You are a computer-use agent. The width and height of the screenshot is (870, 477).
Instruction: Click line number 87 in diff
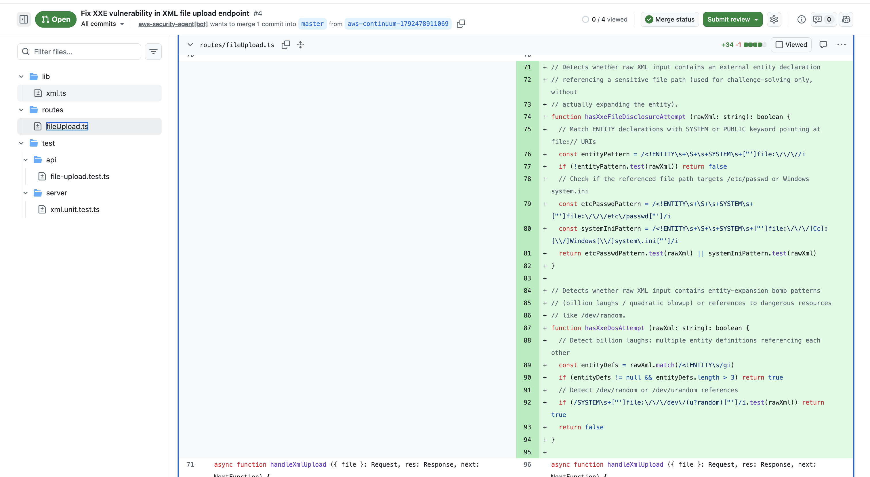pyautogui.click(x=527, y=328)
